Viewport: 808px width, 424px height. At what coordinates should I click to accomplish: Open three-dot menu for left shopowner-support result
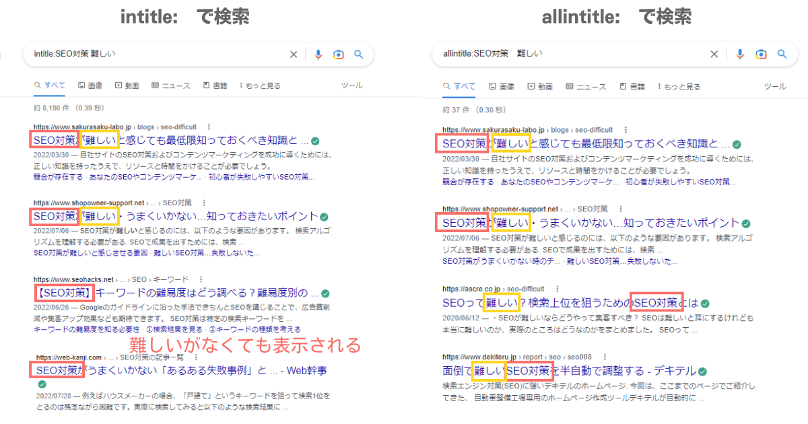pyautogui.click(x=204, y=202)
